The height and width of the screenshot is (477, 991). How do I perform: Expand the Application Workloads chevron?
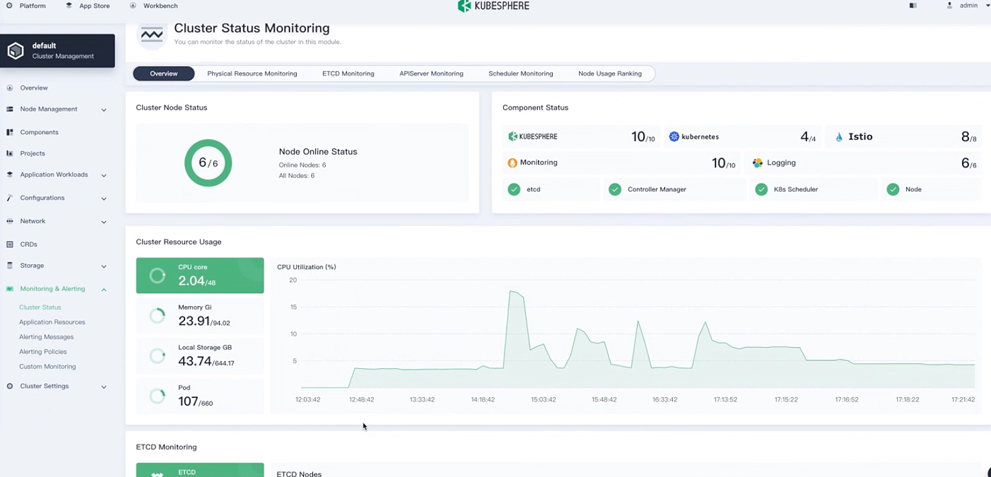click(103, 175)
